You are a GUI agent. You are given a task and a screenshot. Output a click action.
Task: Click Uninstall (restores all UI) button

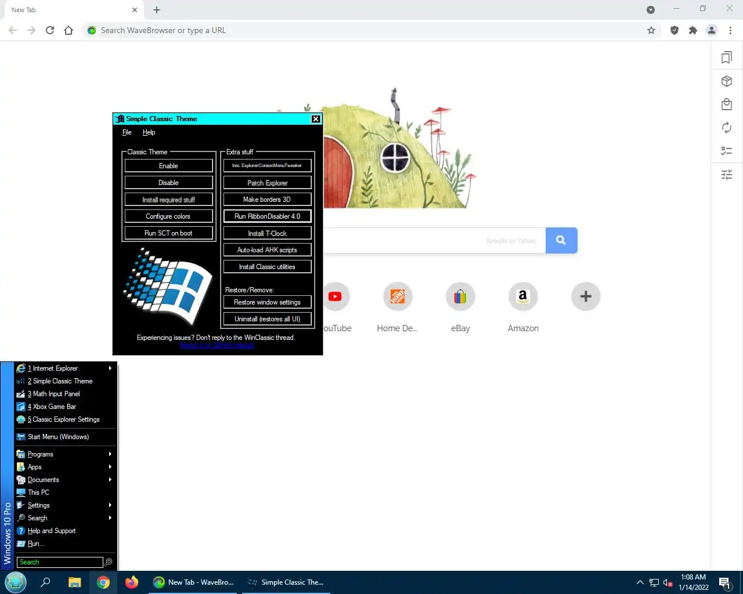(x=267, y=319)
